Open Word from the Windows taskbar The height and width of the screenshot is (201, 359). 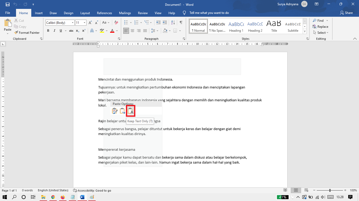(82, 197)
